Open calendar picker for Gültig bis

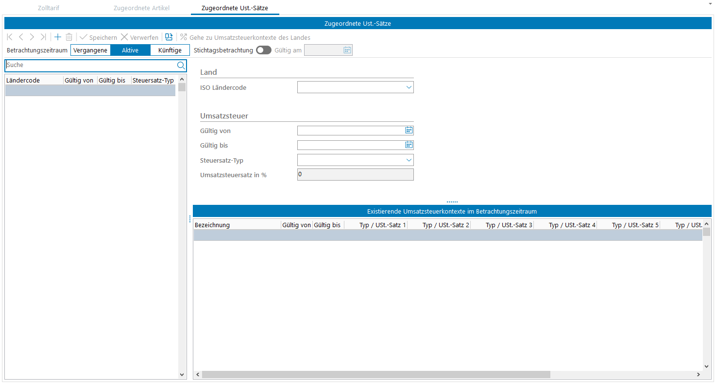409,145
